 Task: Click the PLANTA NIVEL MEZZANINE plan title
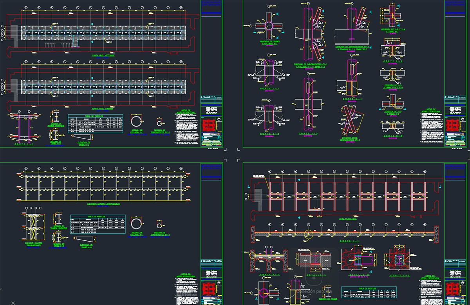pos(103,56)
